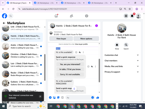Image resolution: width=145 pixels, height=109 pixels.
Task: Click the Facebook search magnifier icon
Action: pyautogui.click(x=11, y=16)
